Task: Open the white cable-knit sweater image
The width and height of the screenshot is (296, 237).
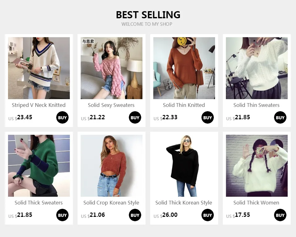Action: point(257,68)
